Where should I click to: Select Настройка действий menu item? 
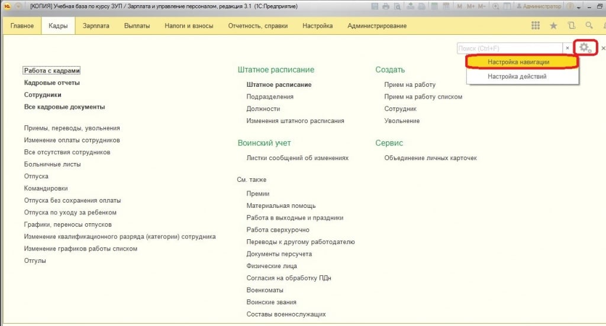point(517,76)
